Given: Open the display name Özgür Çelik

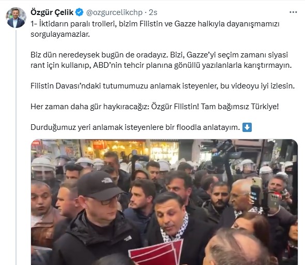Looking at the screenshot, I should 52,12.
